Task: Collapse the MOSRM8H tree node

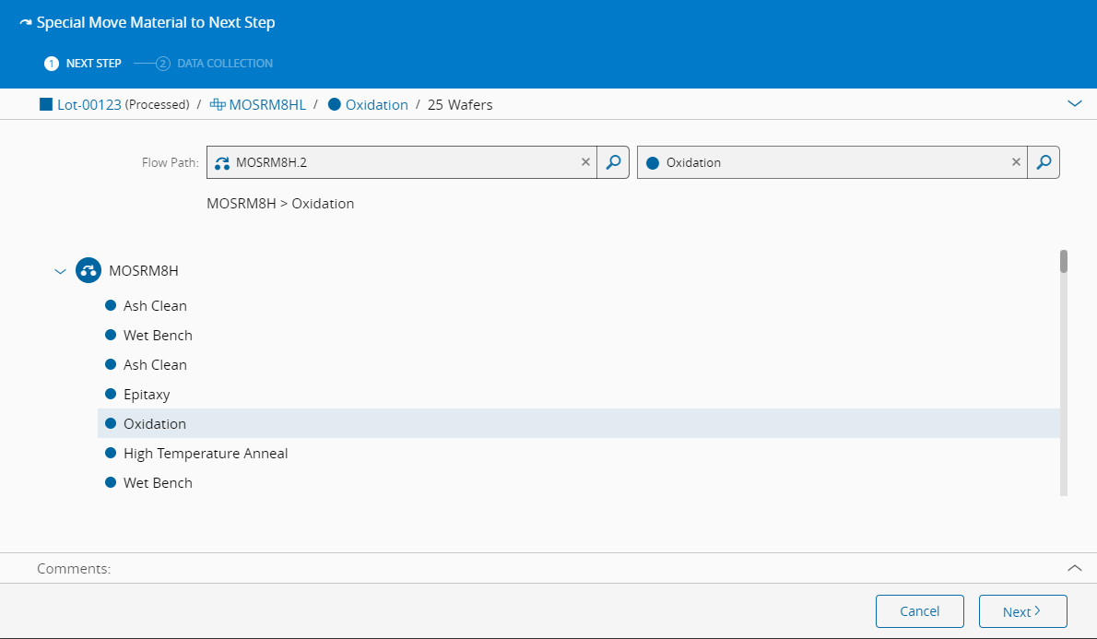Action: (61, 271)
